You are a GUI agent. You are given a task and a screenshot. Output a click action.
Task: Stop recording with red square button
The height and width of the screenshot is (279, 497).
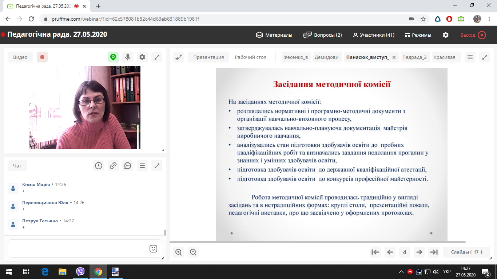pyautogui.click(x=42, y=57)
